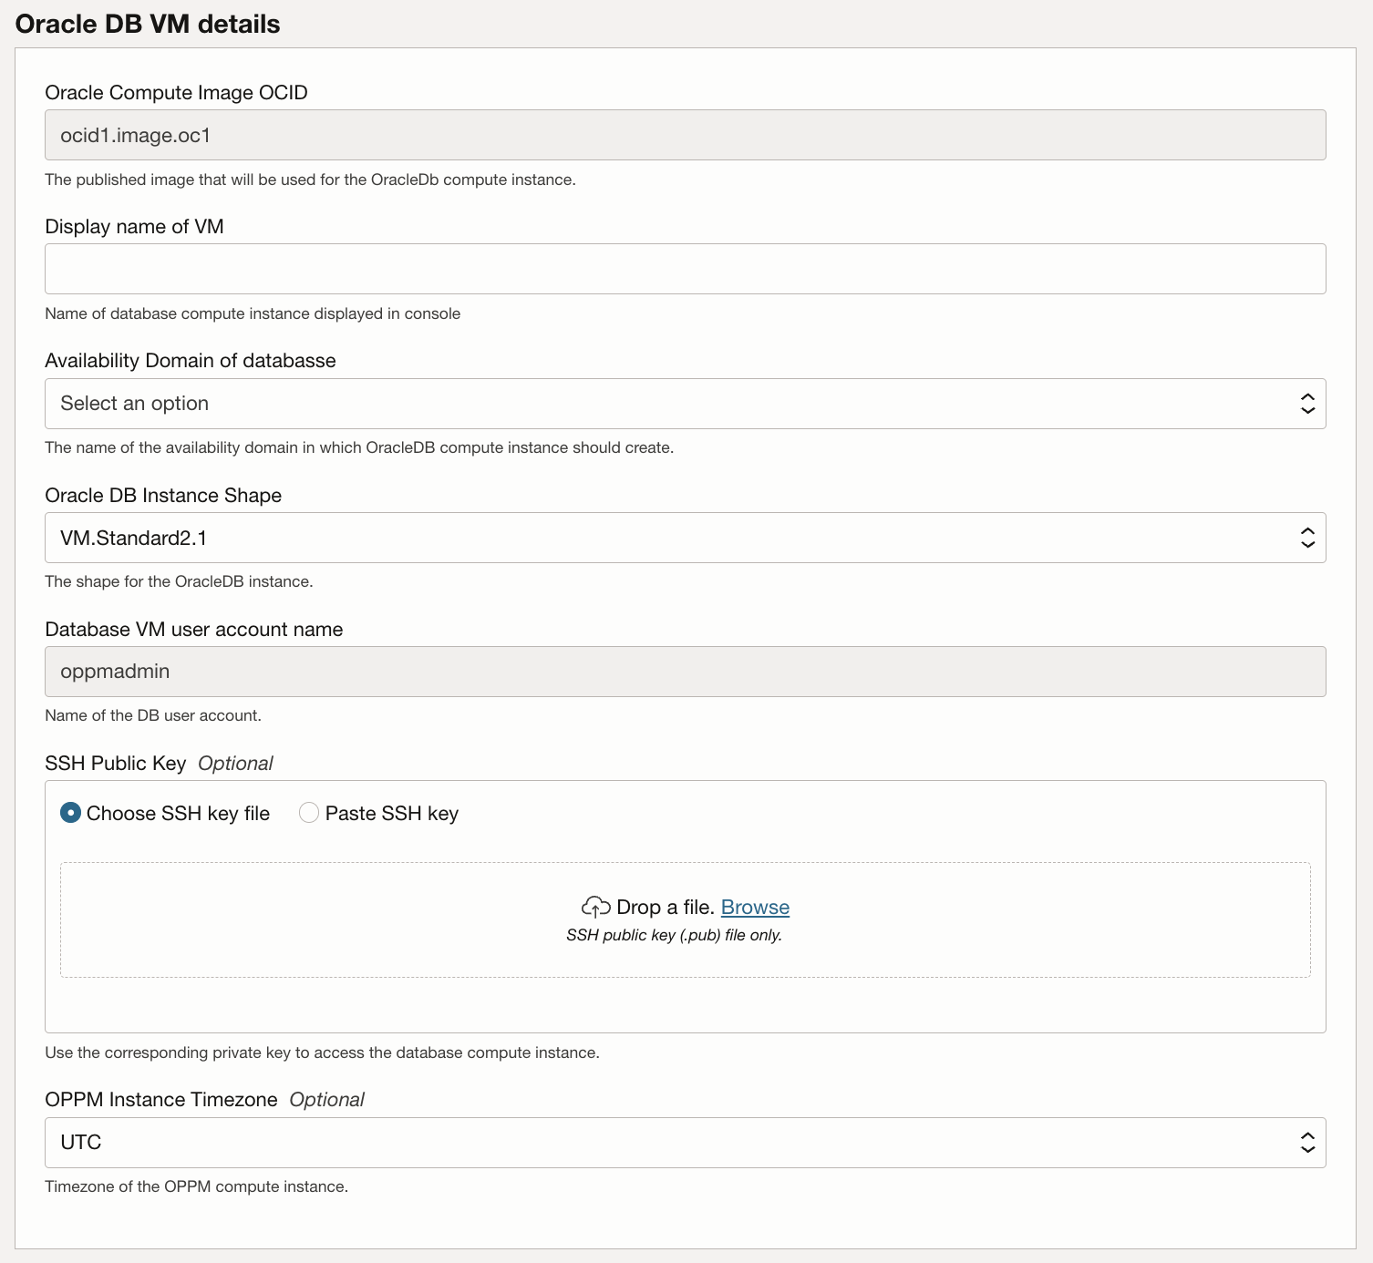Select the Choose SSH key file option
Viewport: 1373px width, 1263px height.
[70, 812]
